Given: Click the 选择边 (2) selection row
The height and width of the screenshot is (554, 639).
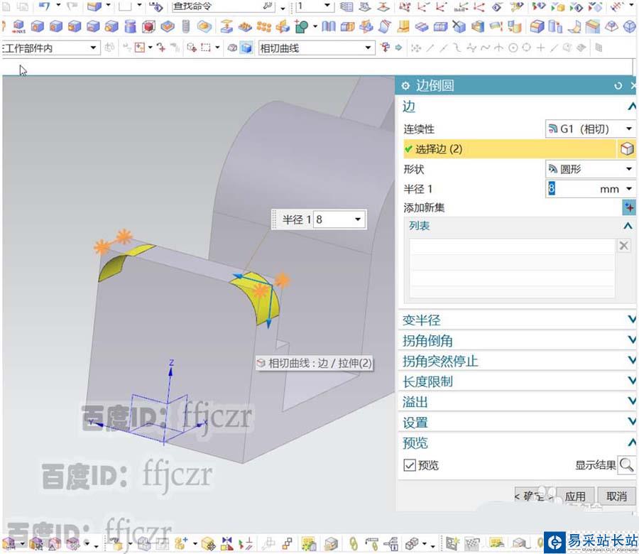Looking at the screenshot, I should click(x=509, y=148).
